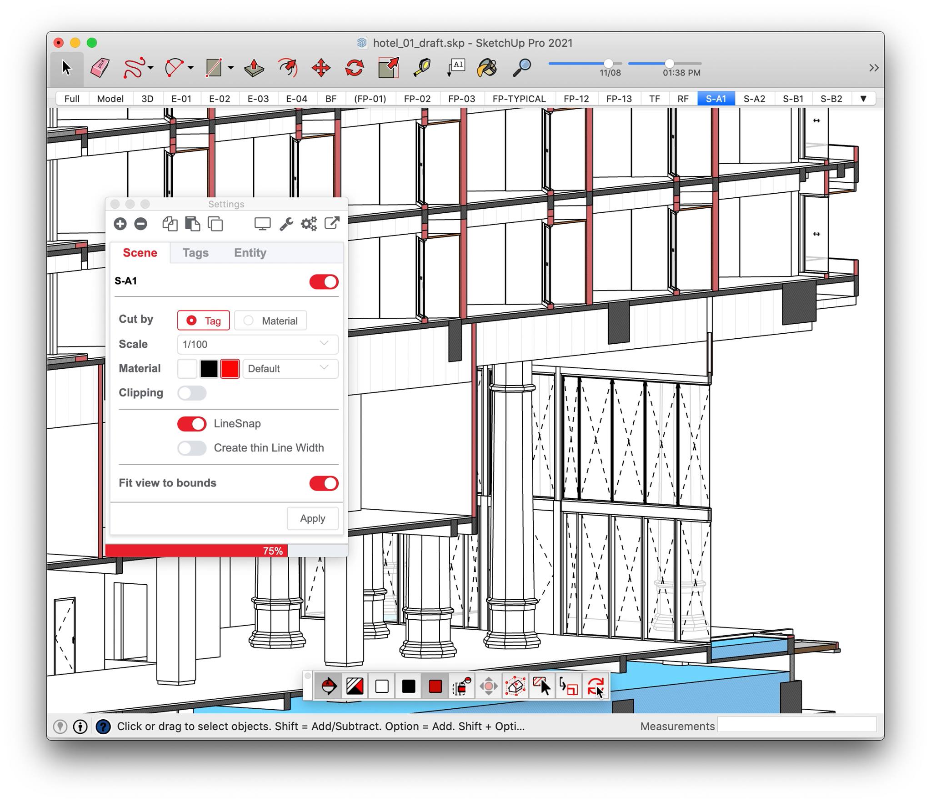Switch to the Tags tab
The width and height of the screenshot is (931, 802).
(195, 253)
